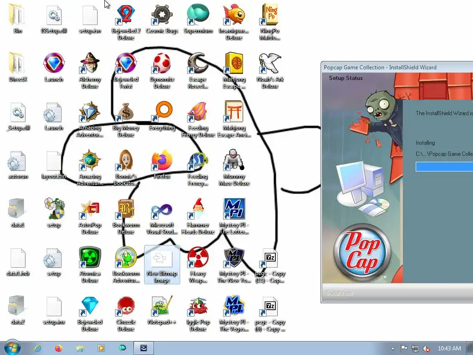473x355 pixels.
Task: Open the media player taskbar button
Action: [101, 348]
